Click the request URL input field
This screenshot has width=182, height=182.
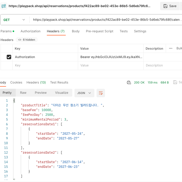tap(106, 20)
